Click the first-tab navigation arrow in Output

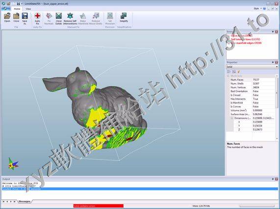(x=3, y=202)
